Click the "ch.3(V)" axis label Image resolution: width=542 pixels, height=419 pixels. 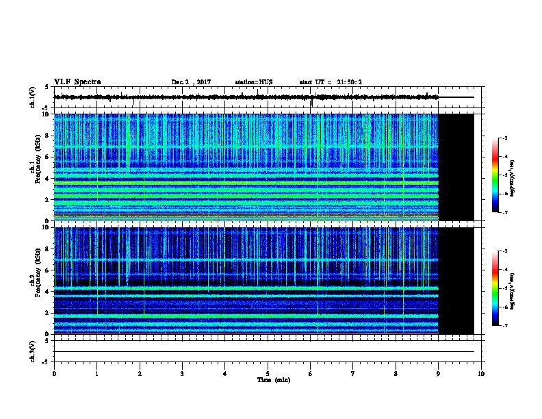33,351
